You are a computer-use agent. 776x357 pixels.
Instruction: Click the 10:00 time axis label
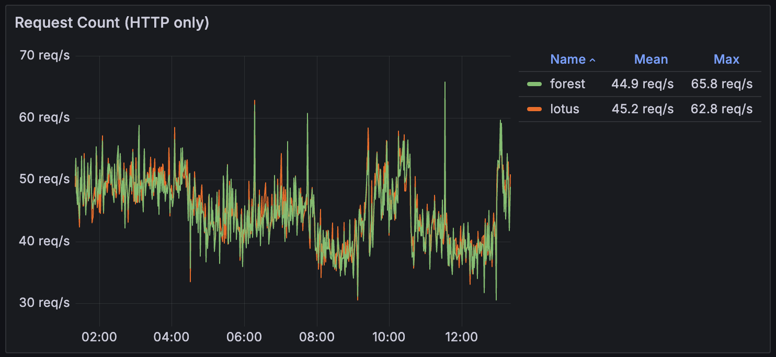[389, 337]
